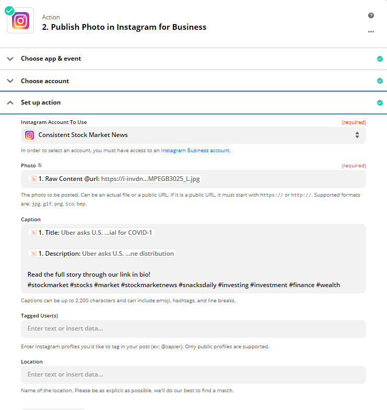Click into the Location input field

click(x=193, y=374)
